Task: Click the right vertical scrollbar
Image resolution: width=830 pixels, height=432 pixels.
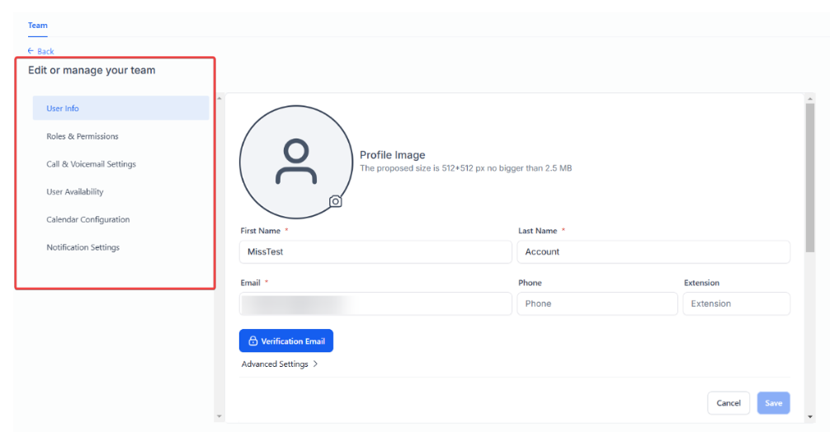Action: pos(809,181)
